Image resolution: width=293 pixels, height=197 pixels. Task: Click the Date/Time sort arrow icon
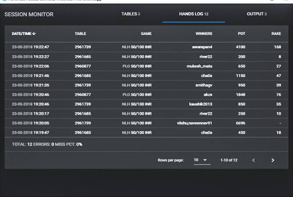pos(34,33)
